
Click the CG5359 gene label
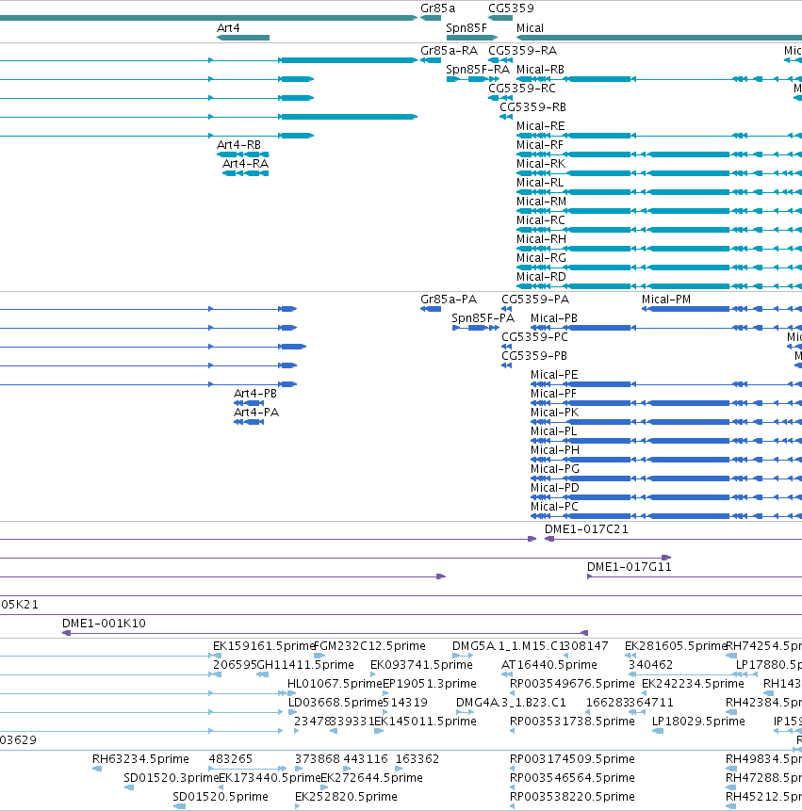[x=511, y=8]
